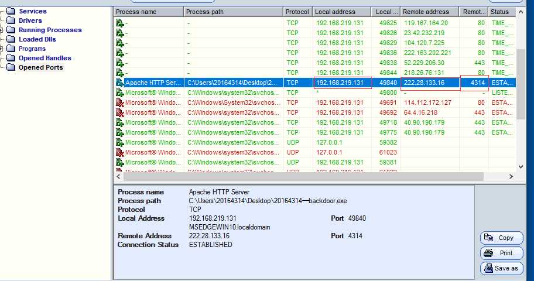Screen dimensions: 534x281
Task: Click the Programs folder icon
Action: tap(11, 49)
